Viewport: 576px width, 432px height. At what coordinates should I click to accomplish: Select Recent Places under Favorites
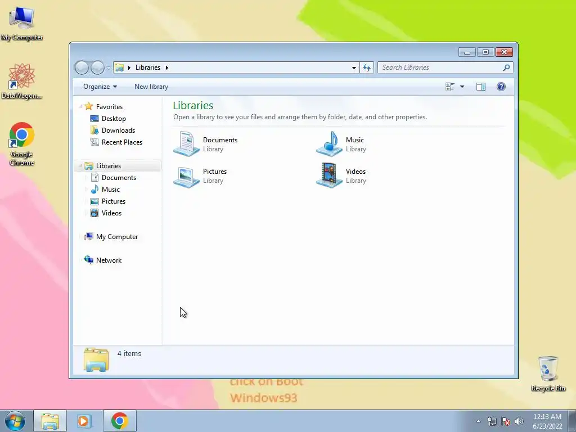pos(116,142)
